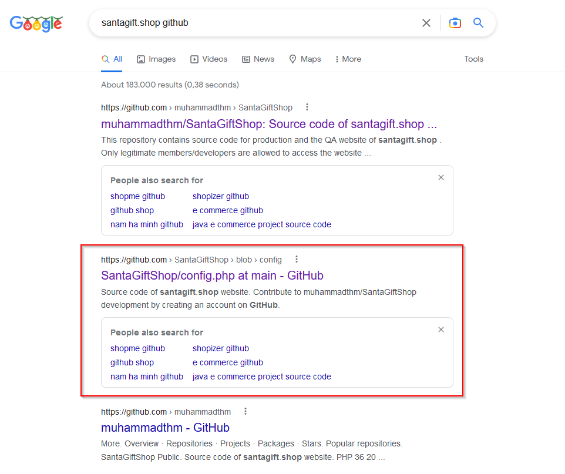565x474 pixels.
Task: Click the blue magnifier search button
Action: 478,23
